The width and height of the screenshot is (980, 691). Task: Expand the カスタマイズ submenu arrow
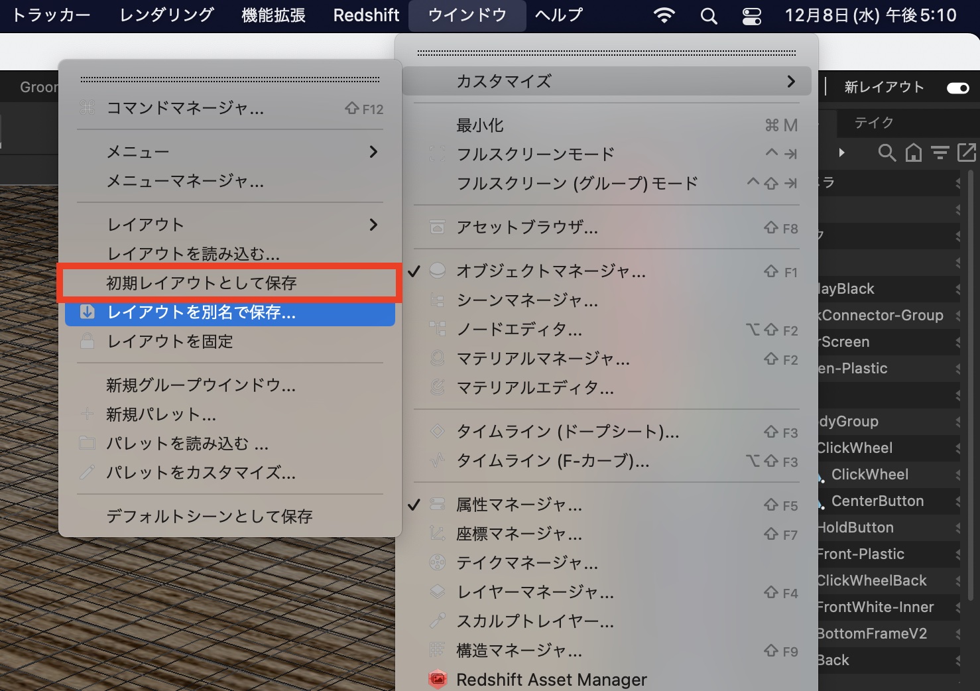790,82
